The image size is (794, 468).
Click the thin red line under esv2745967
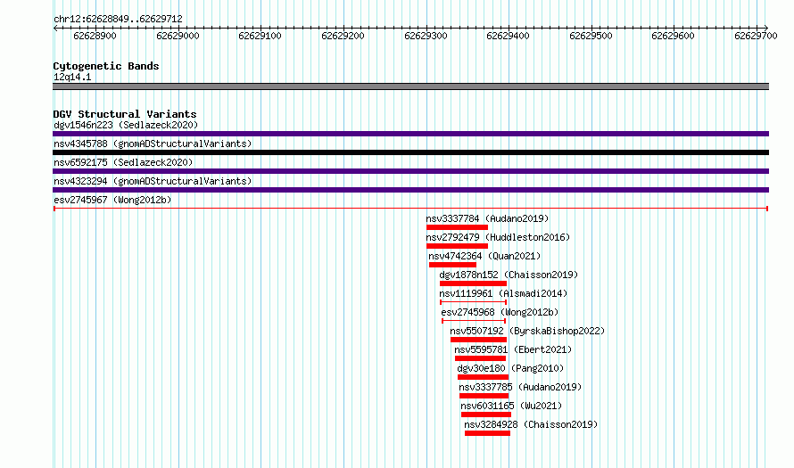click(410, 209)
